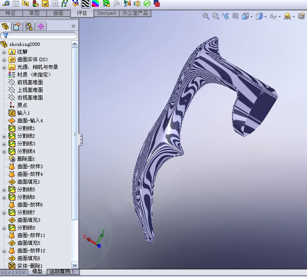Image resolution: width=307 pixels, height=277 pixels.
Task: Select the 曲面填充1 feature
Action: coord(24,182)
